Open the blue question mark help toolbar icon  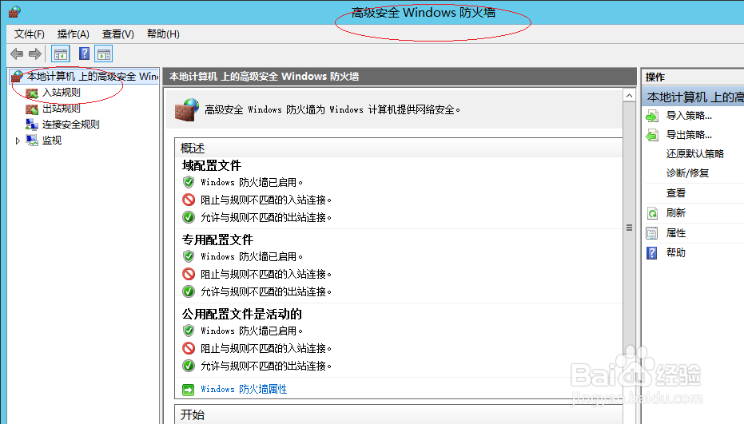pos(84,53)
